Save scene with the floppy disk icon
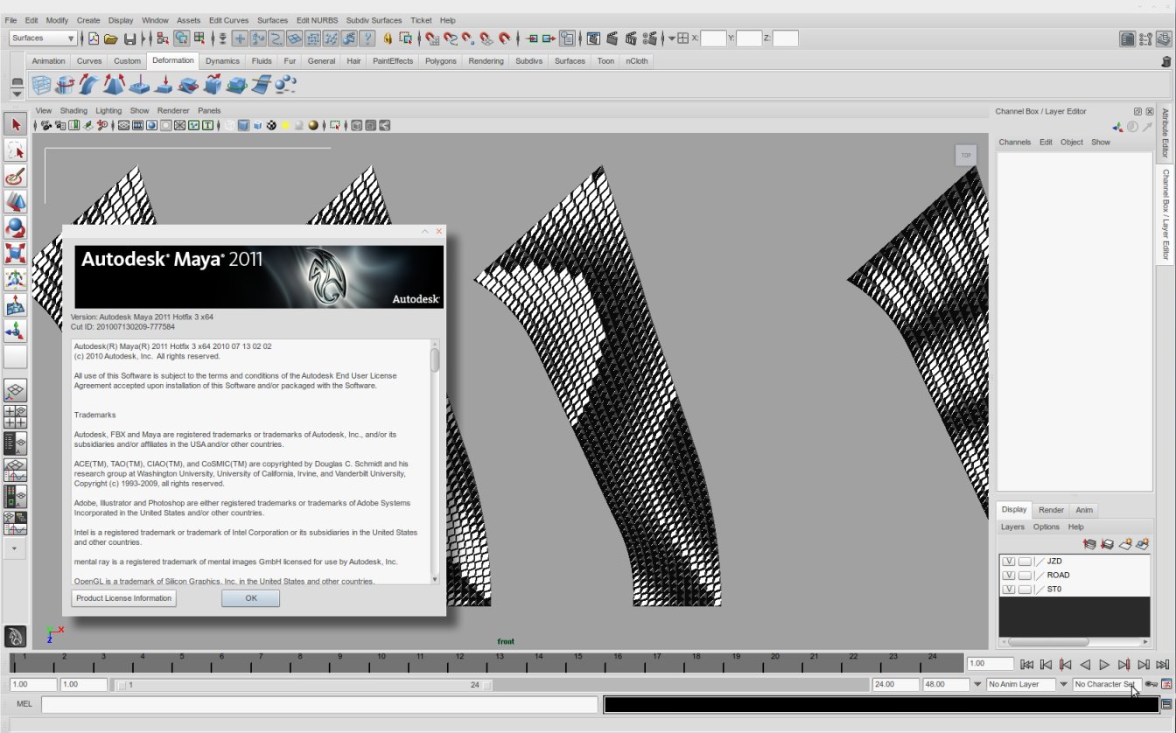 [x=129, y=38]
